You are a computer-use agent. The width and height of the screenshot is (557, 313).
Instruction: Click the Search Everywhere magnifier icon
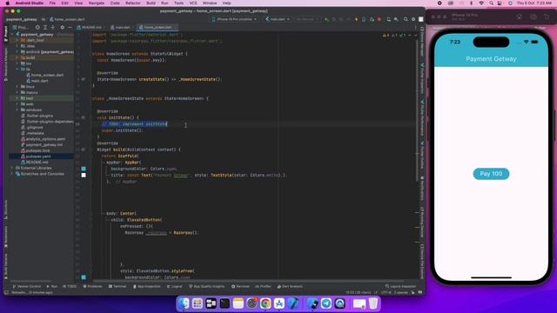tap(406, 19)
